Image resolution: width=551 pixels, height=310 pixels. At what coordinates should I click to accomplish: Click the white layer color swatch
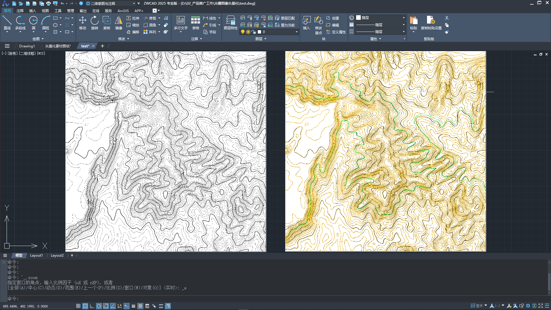click(x=259, y=32)
